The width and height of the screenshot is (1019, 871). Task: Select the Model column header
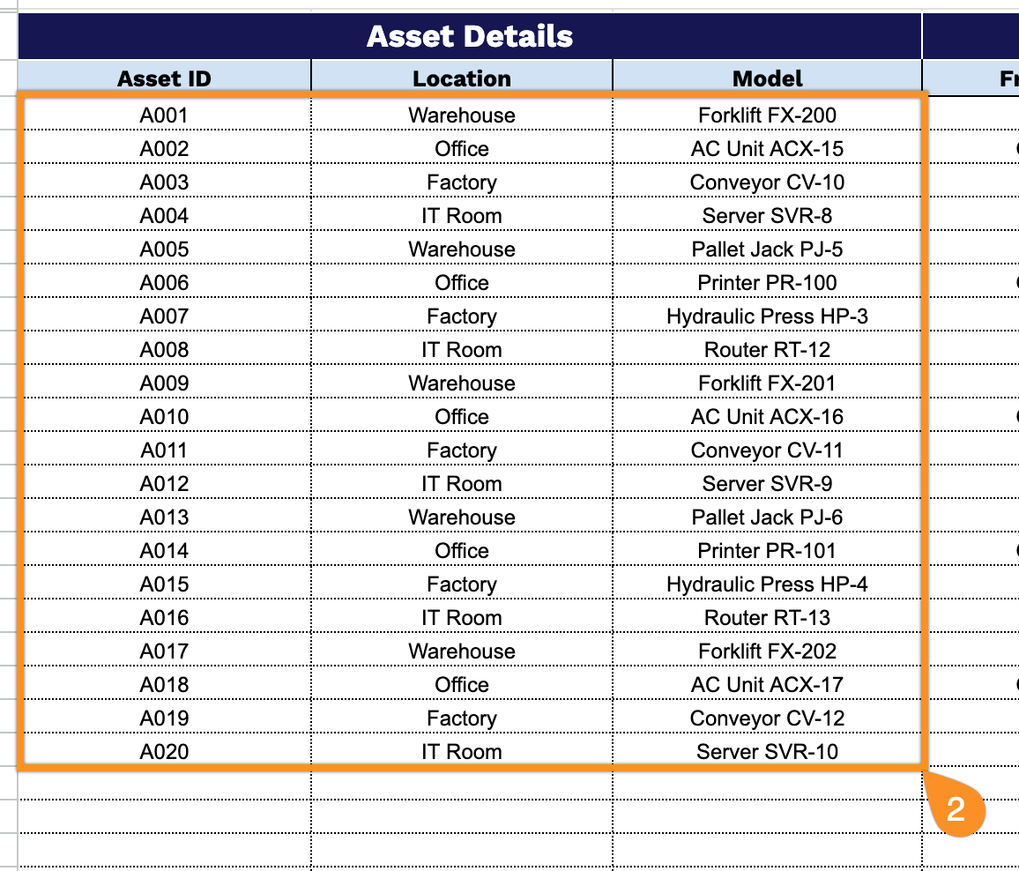click(x=767, y=78)
